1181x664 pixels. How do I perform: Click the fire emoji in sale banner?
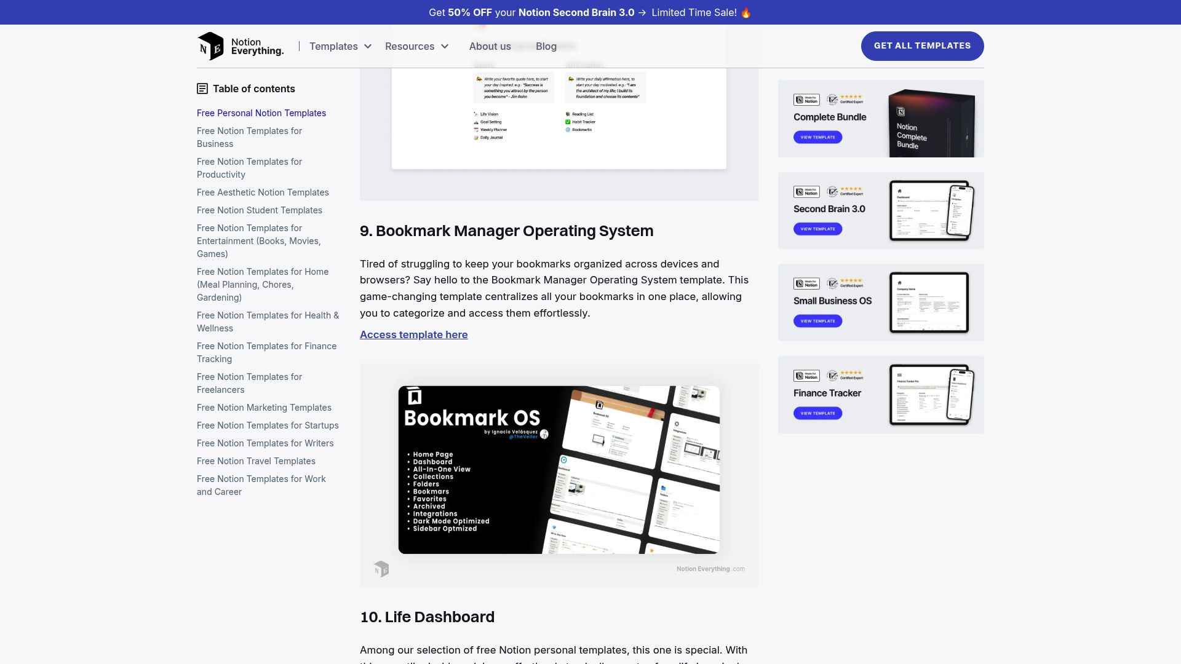[746, 12]
